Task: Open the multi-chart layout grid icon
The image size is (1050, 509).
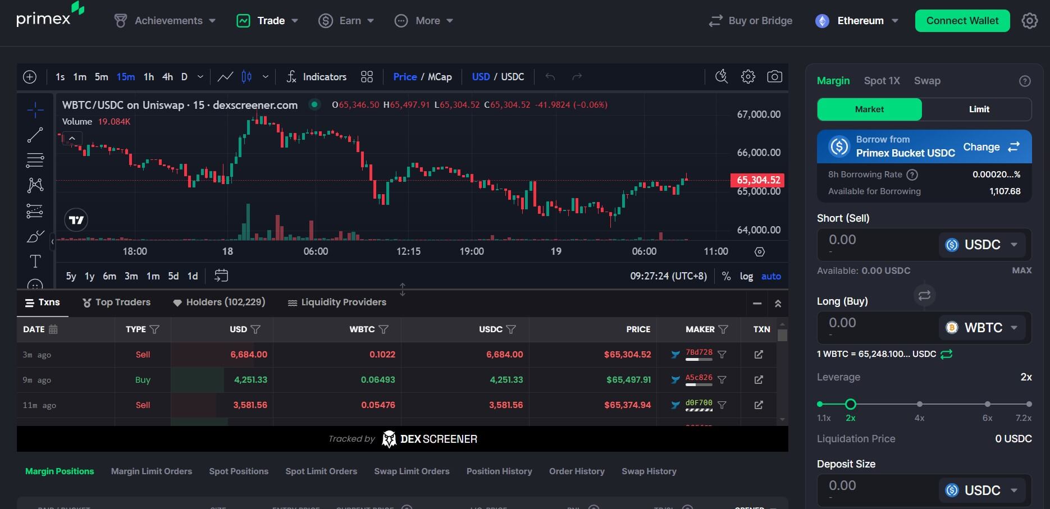Action: [x=367, y=77]
